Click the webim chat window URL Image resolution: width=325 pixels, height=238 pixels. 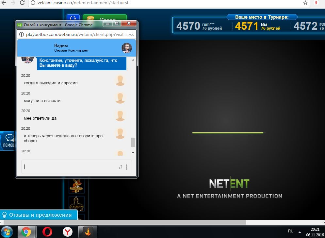pyautogui.click(x=80, y=34)
